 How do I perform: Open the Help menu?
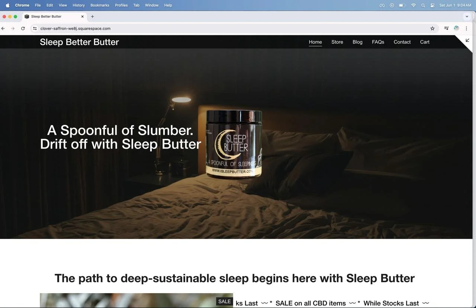[168, 5]
